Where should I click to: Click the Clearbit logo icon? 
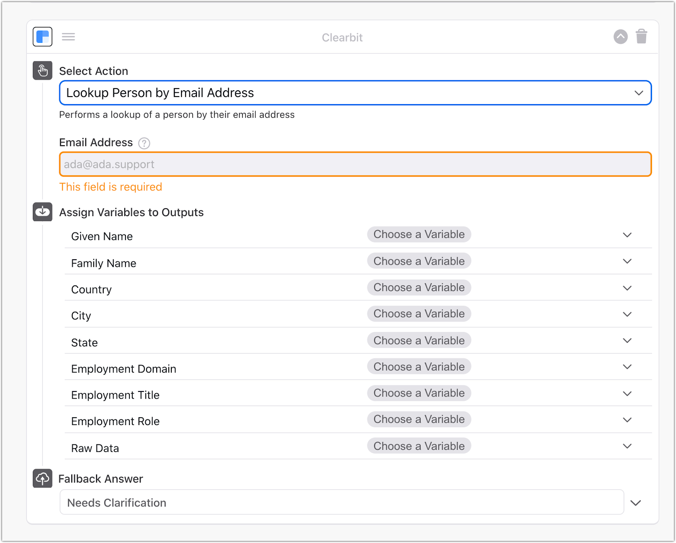[x=42, y=37]
